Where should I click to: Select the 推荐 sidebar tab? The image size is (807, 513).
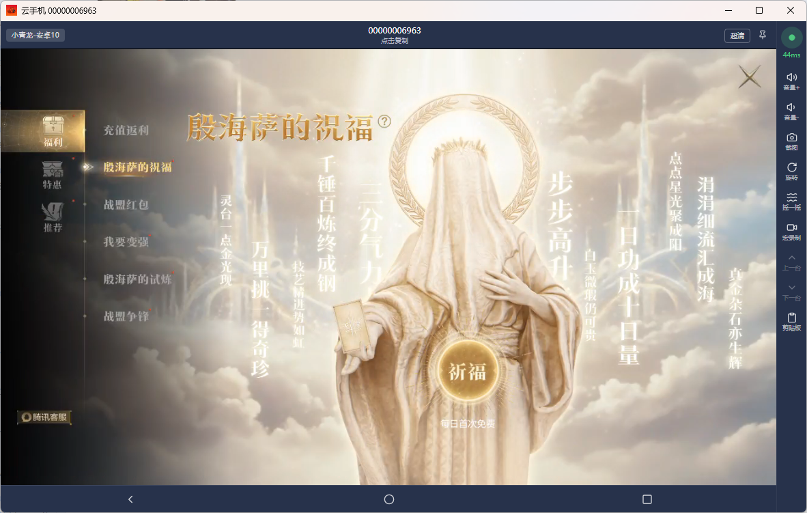click(x=52, y=217)
